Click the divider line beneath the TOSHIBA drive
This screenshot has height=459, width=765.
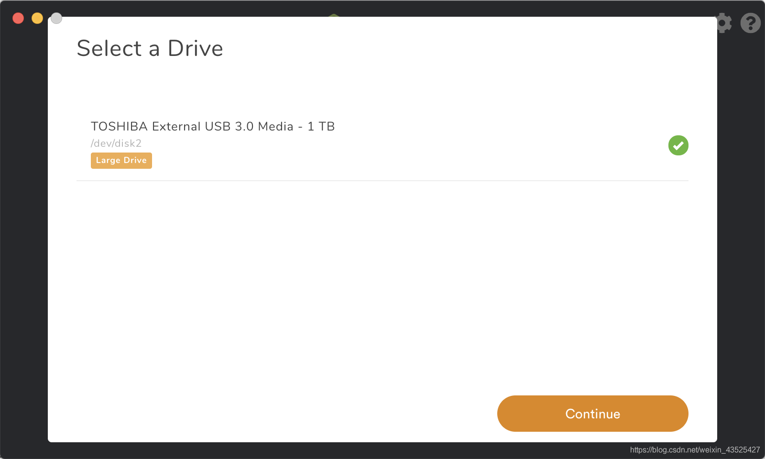pos(382,181)
